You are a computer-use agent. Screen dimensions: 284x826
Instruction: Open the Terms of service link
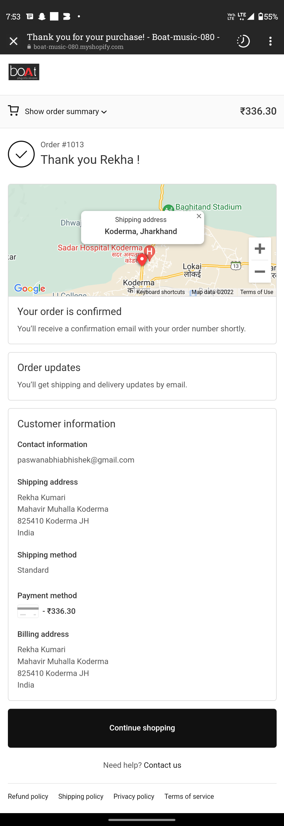[x=189, y=796]
